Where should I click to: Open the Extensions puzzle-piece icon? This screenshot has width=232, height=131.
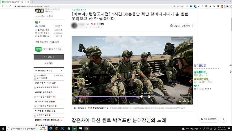(x=210, y=6)
